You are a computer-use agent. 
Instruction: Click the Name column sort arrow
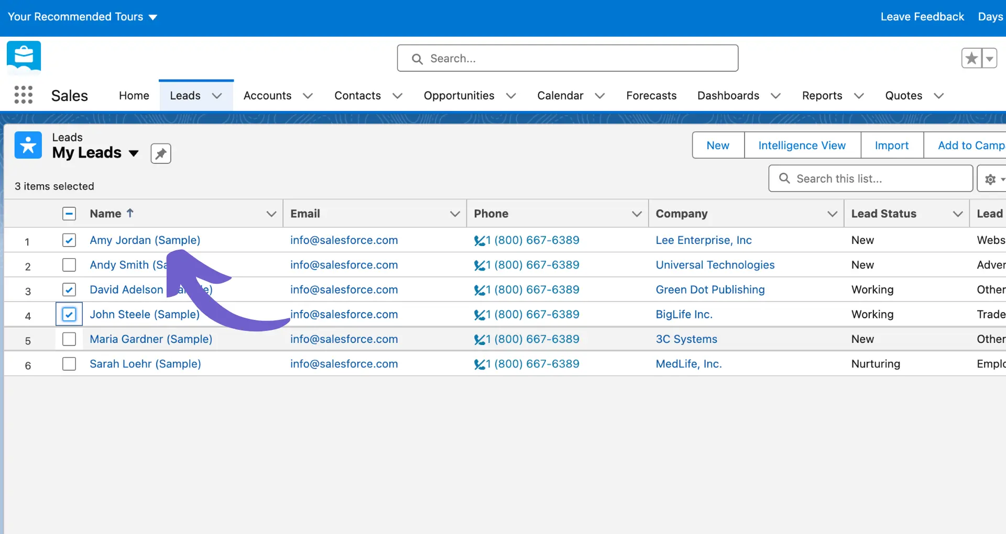130,213
